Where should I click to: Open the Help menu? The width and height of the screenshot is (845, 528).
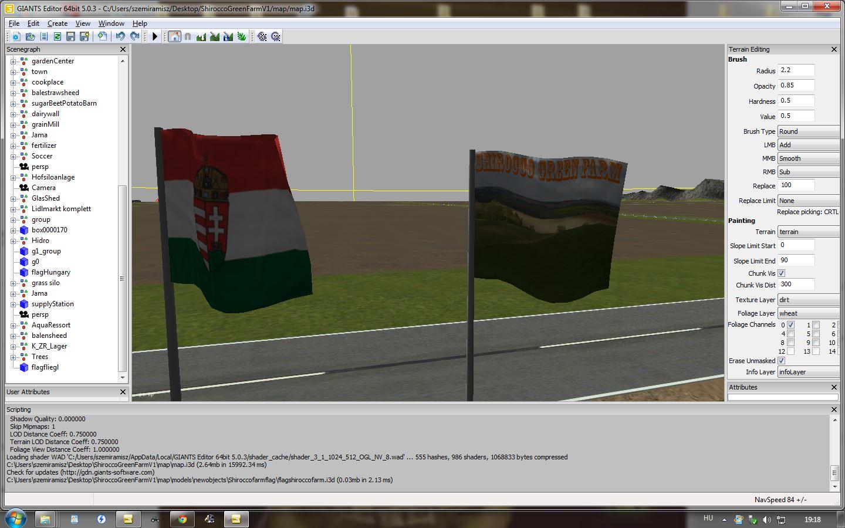click(x=140, y=23)
